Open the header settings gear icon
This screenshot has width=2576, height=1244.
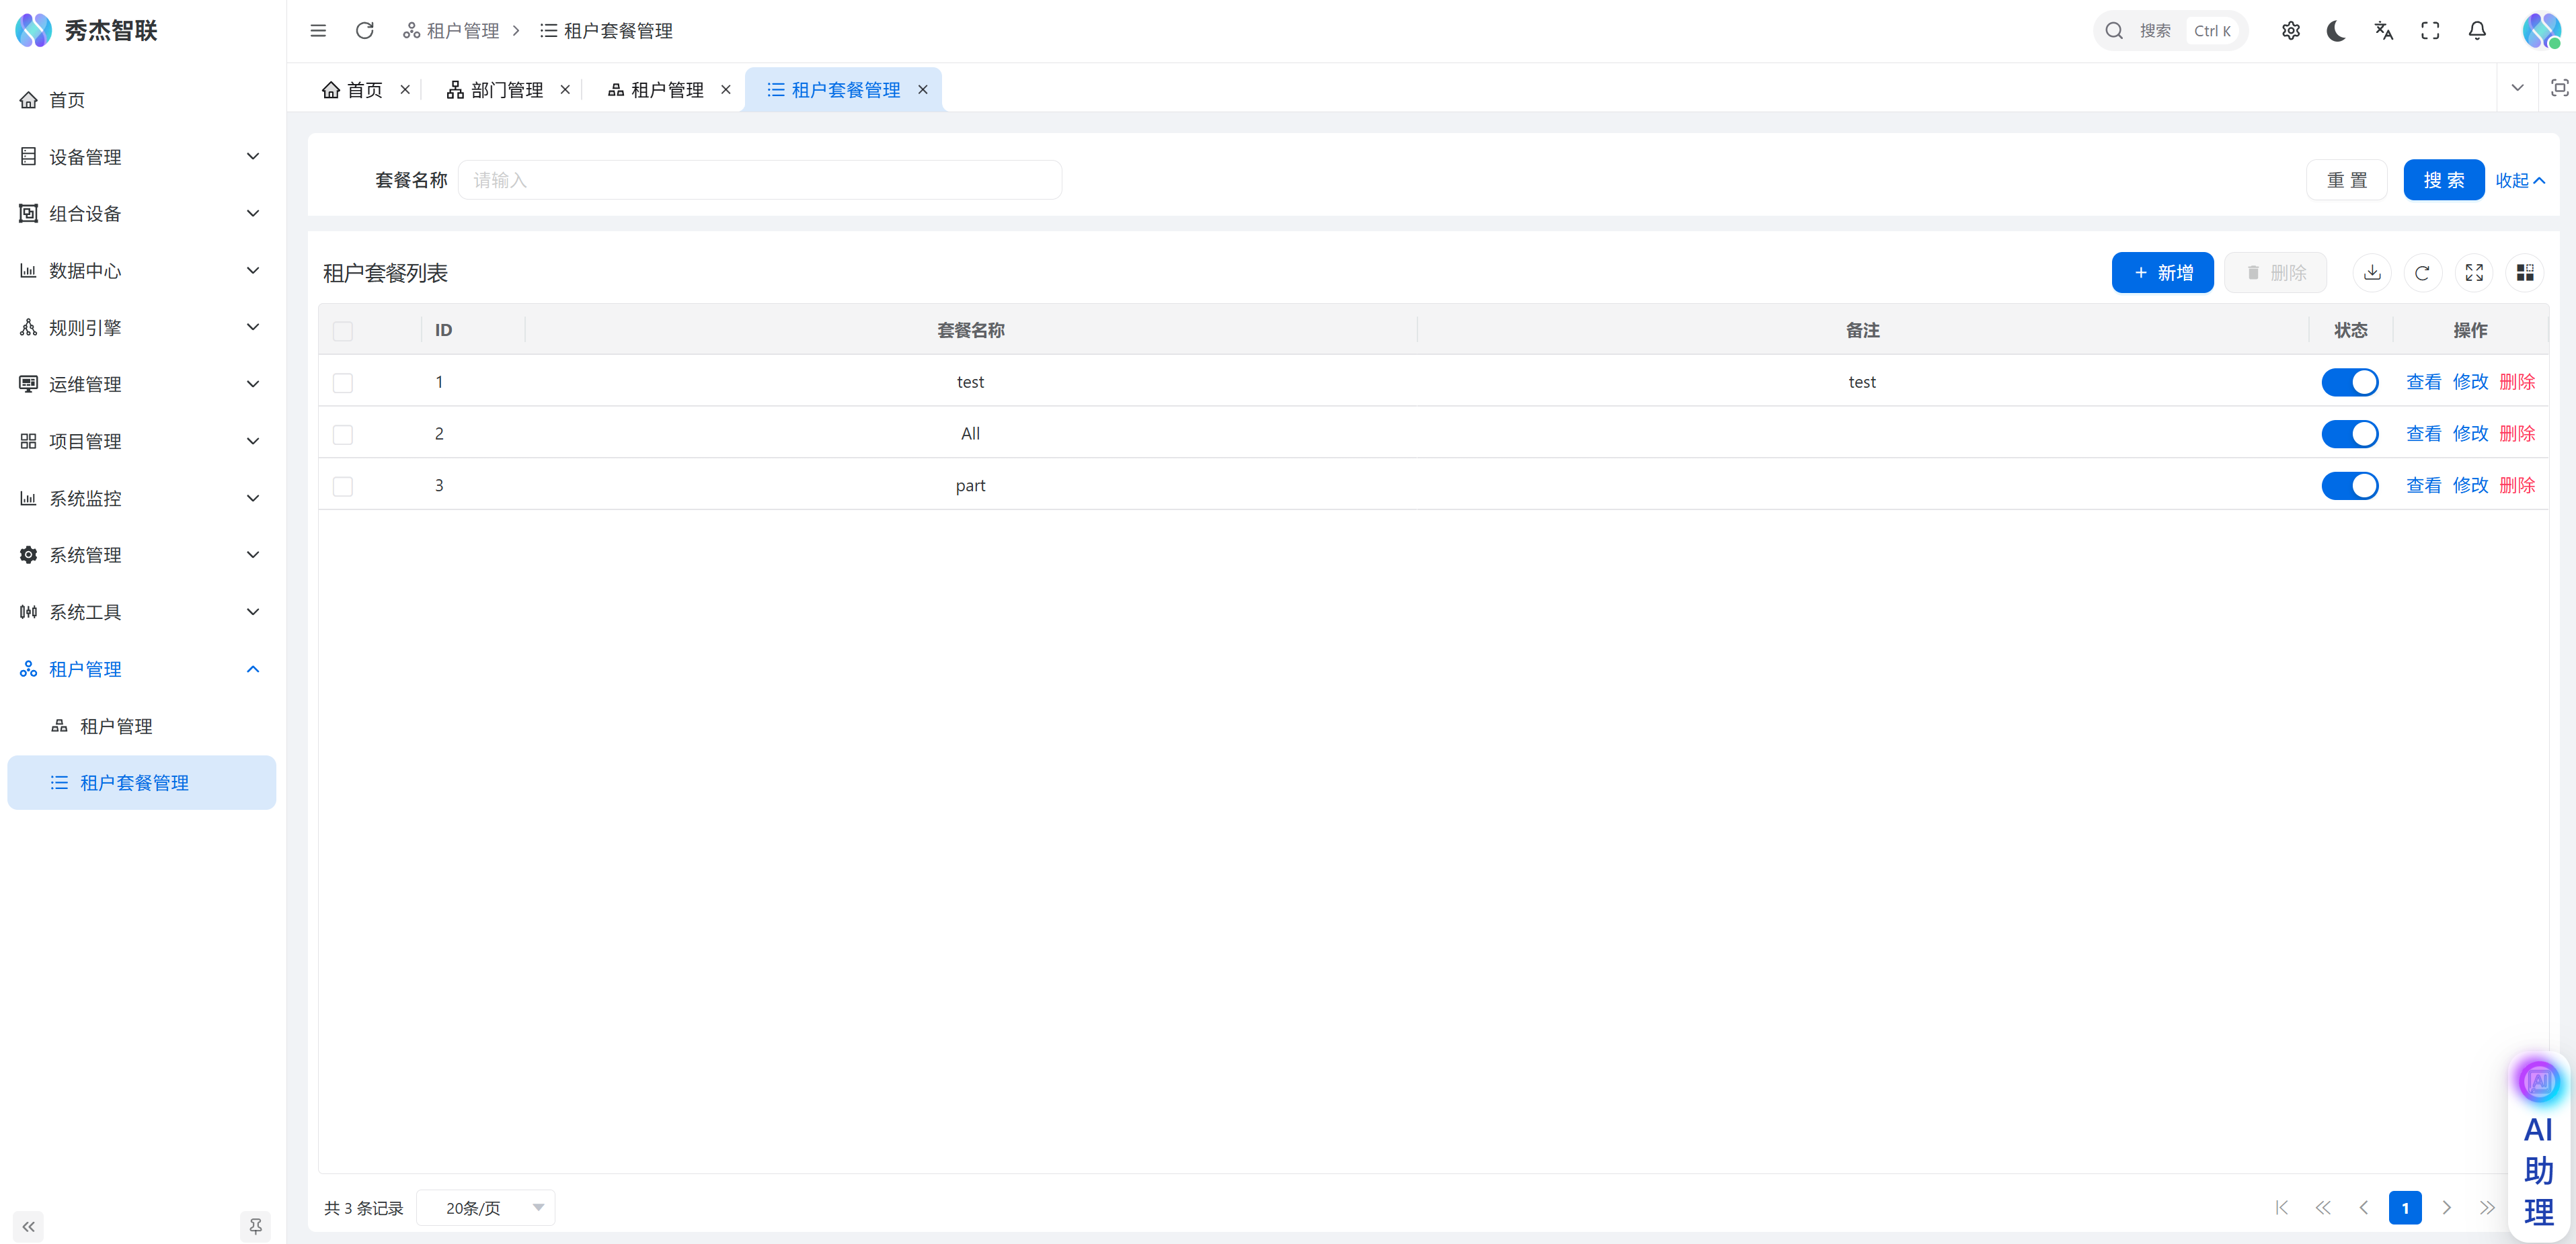[2290, 31]
